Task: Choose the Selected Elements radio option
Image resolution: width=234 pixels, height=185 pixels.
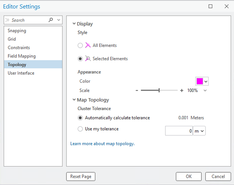Action: pos(80,59)
